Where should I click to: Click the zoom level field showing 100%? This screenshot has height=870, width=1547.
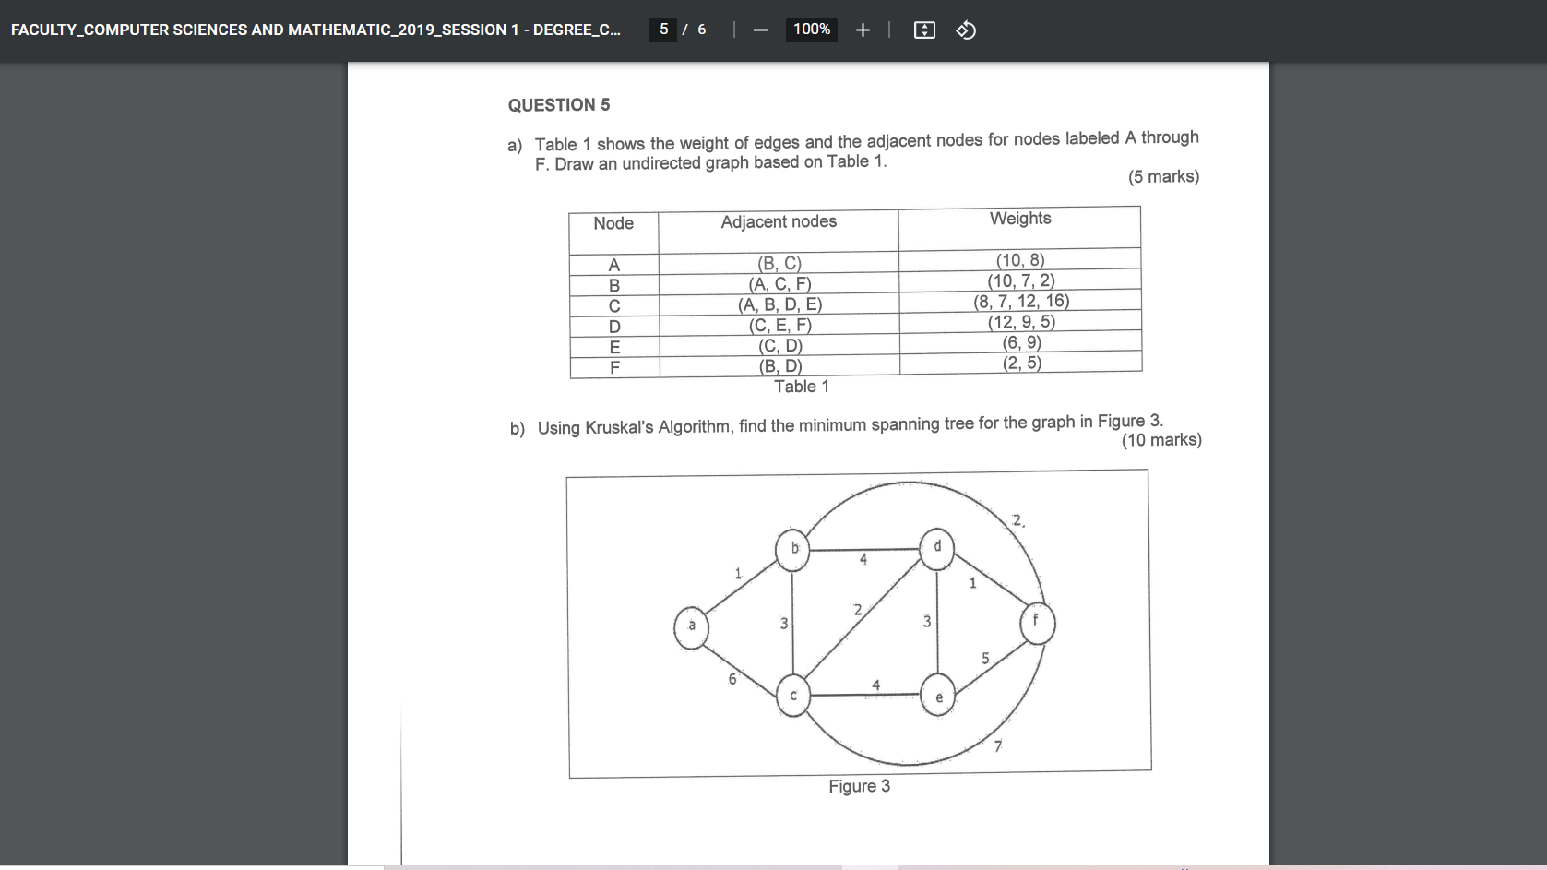coord(810,29)
